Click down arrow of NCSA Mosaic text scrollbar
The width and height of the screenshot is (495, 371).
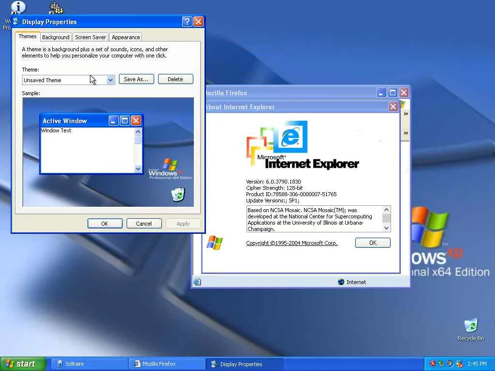pyautogui.click(x=386, y=228)
